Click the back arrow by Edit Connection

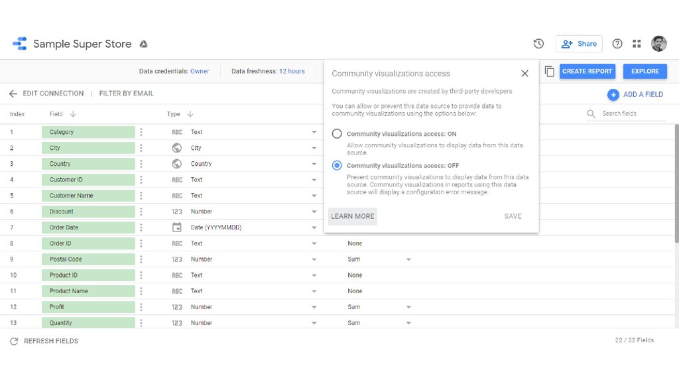13,94
